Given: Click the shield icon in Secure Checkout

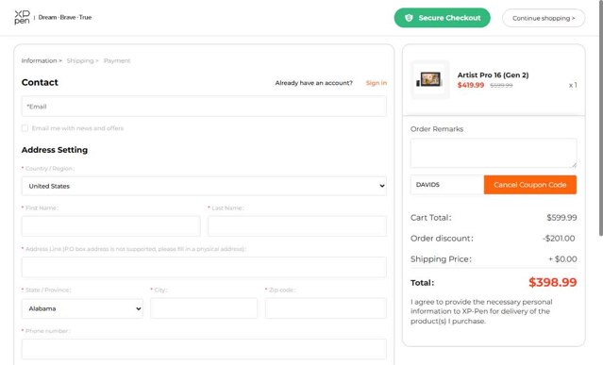Looking at the screenshot, I should [409, 18].
